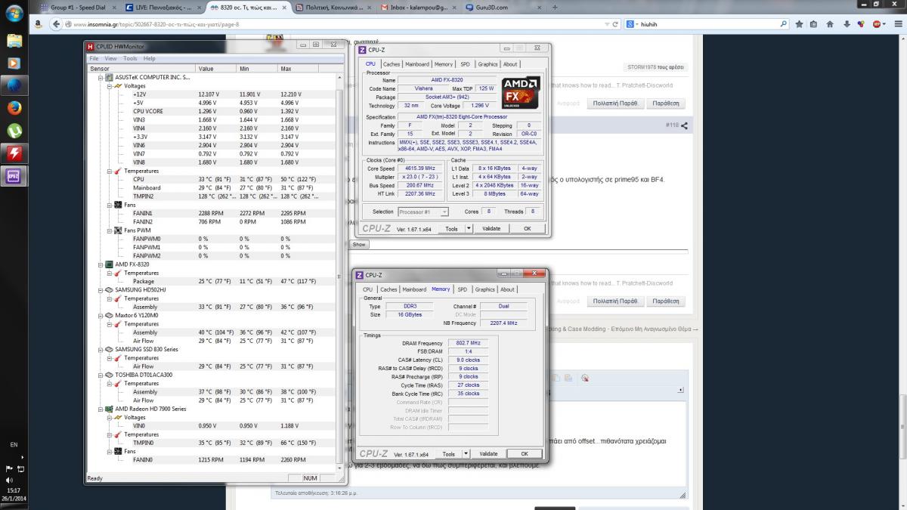The width and height of the screenshot is (907, 510).
Task: Open a new browser tab with plus
Action: click(x=555, y=7)
